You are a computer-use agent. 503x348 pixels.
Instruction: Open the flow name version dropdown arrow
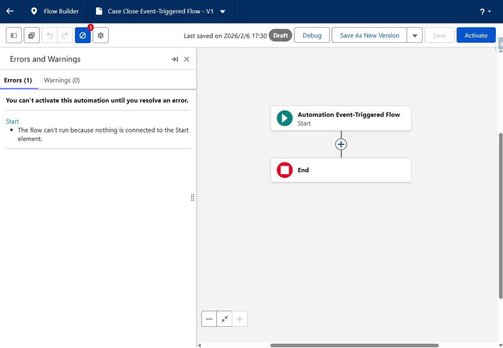(x=223, y=12)
